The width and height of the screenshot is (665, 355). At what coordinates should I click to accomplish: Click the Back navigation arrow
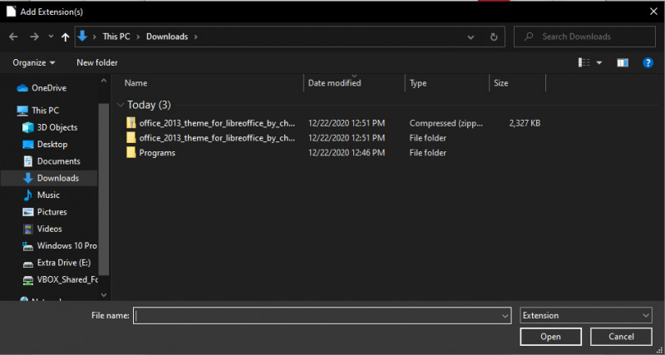point(13,37)
